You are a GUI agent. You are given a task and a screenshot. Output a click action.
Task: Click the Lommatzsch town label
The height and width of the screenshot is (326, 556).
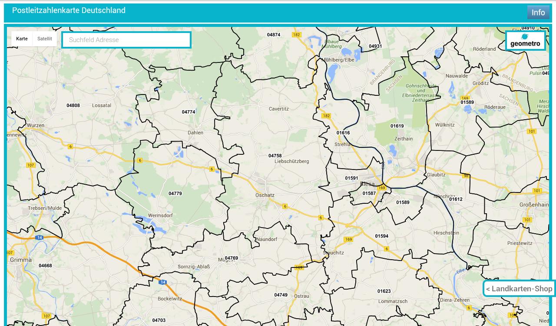click(x=393, y=301)
